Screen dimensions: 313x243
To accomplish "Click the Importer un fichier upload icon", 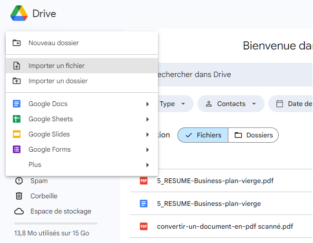I will tap(17, 66).
